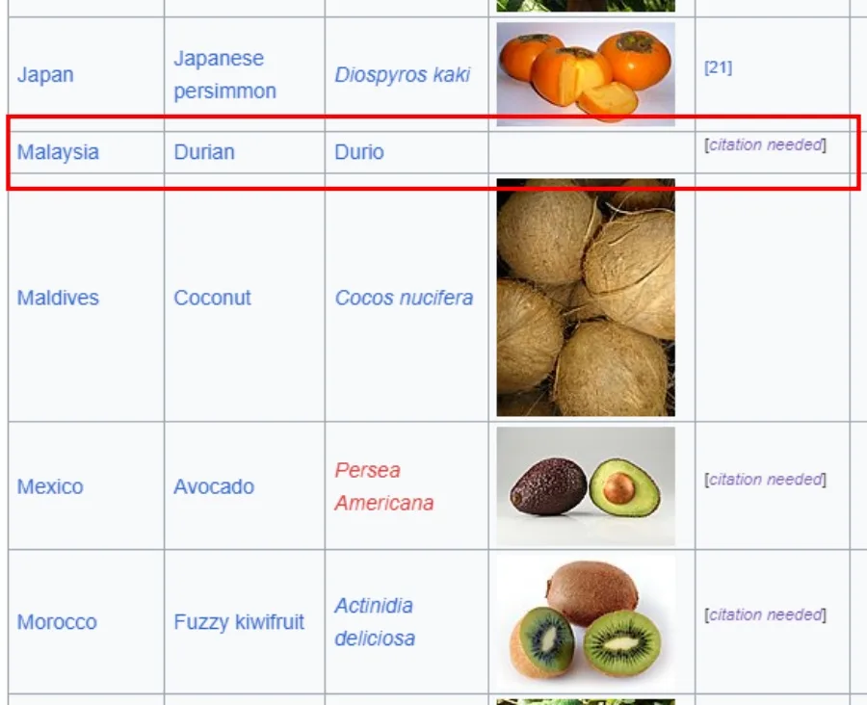Click citation needed in Malaysia row
The image size is (867, 705).
tap(766, 144)
